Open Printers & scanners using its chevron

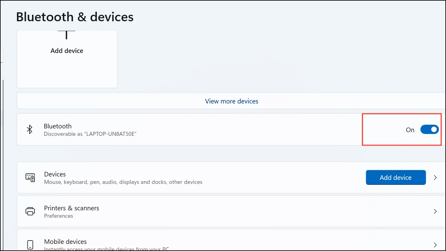click(435, 211)
